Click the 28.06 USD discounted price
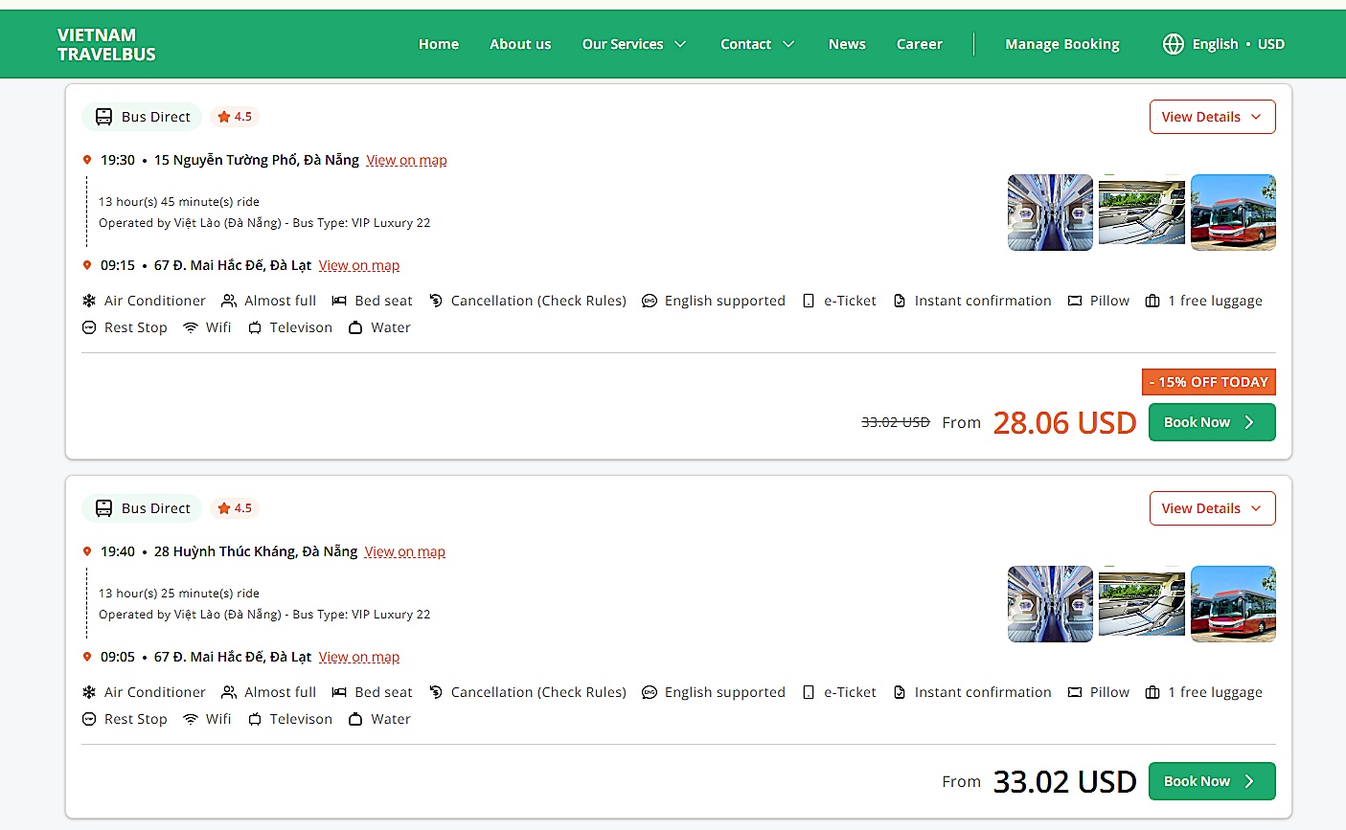This screenshot has width=1346, height=830. pos(1064,422)
